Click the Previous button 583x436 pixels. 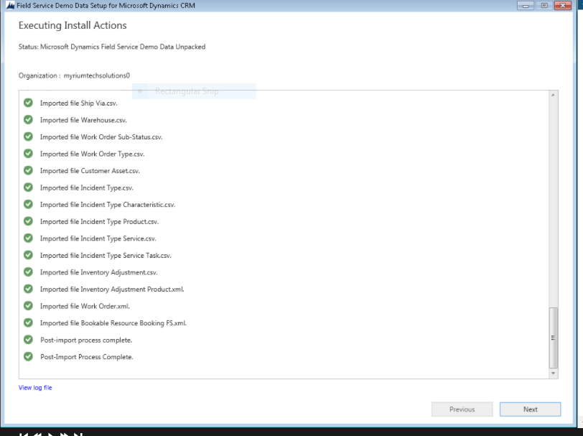pos(462,409)
